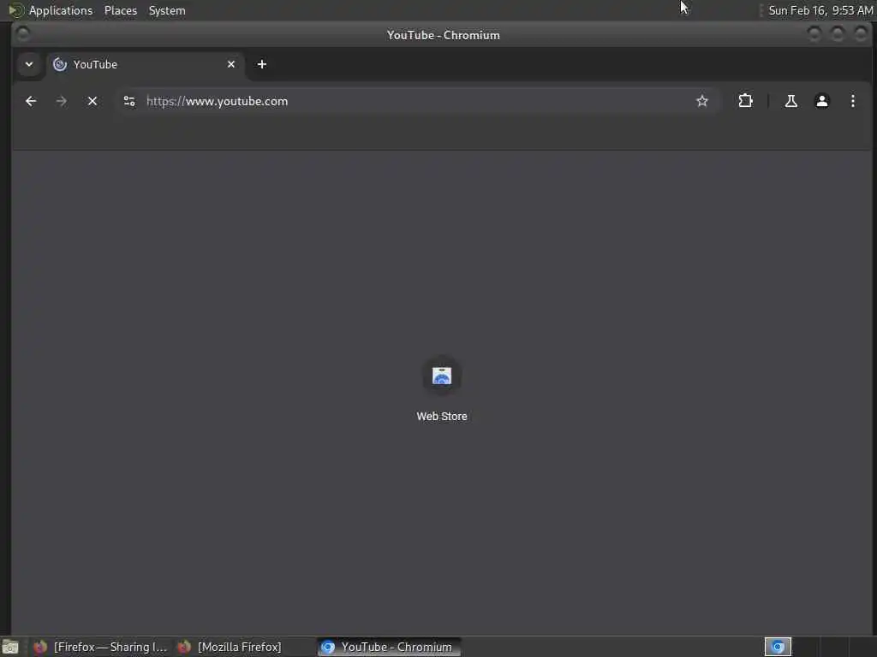Bookmark this tab with the star icon
This screenshot has height=657, width=877.
pos(702,101)
